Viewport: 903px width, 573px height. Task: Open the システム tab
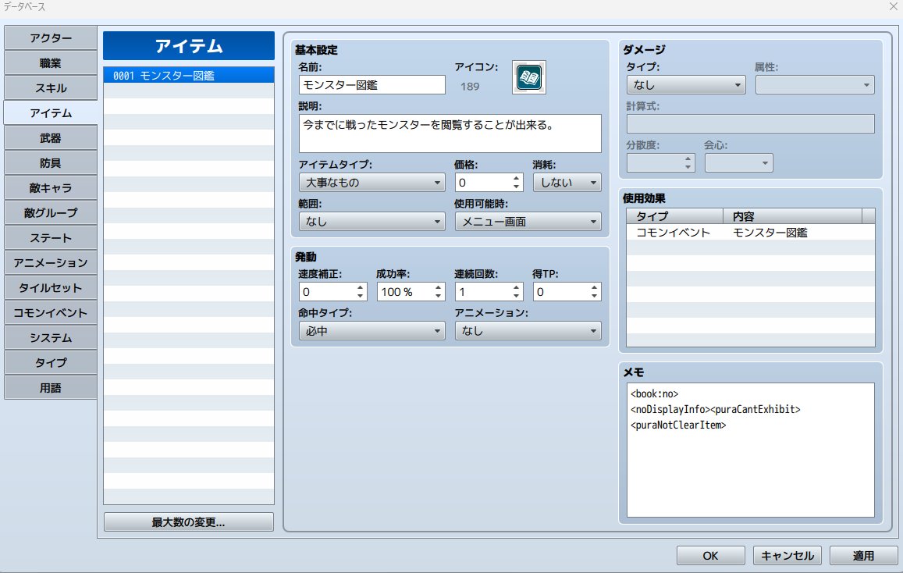51,337
